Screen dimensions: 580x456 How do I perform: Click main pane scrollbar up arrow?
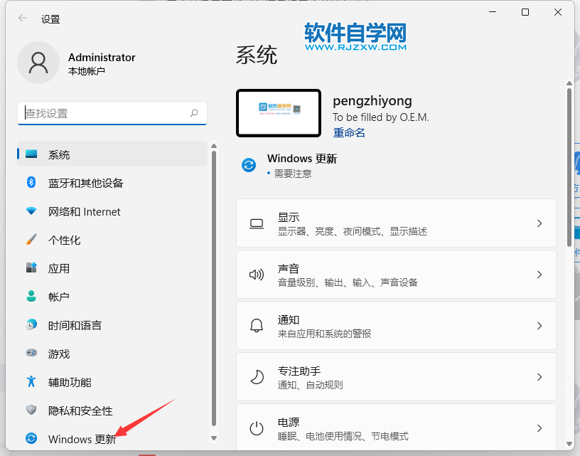(569, 83)
